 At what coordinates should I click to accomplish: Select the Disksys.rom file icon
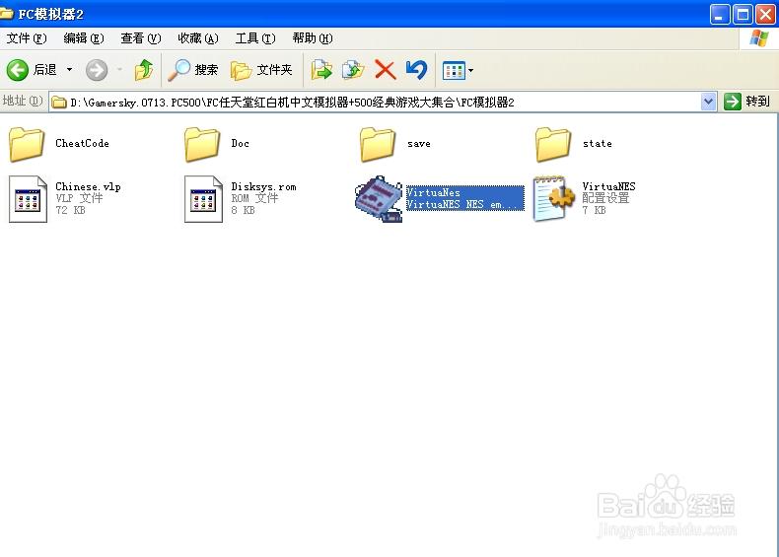coord(203,199)
